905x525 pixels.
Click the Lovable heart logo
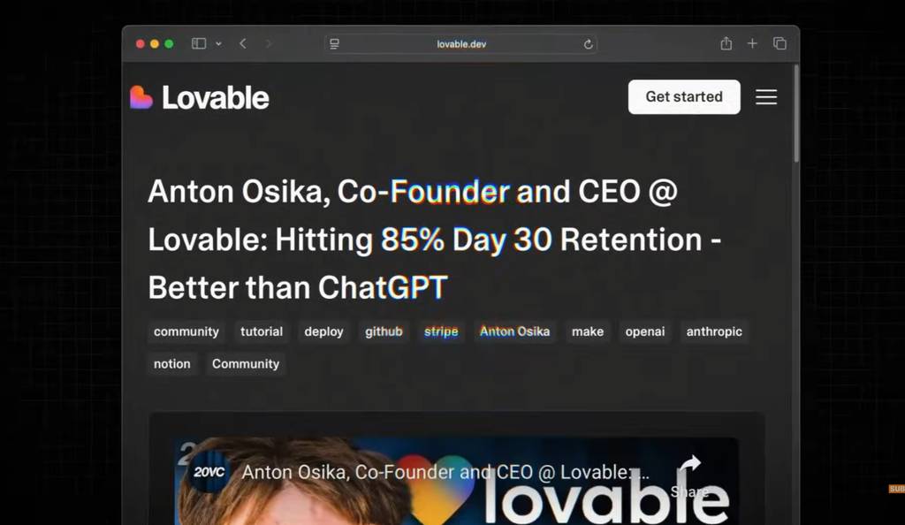tap(141, 97)
